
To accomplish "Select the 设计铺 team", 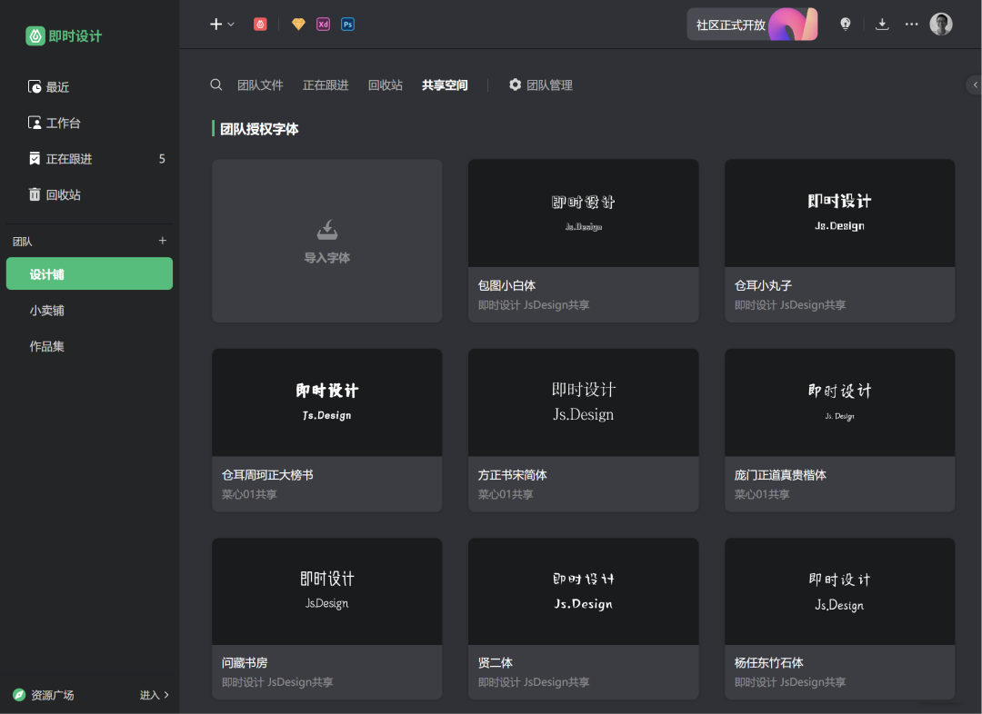I will (x=89, y=273).
